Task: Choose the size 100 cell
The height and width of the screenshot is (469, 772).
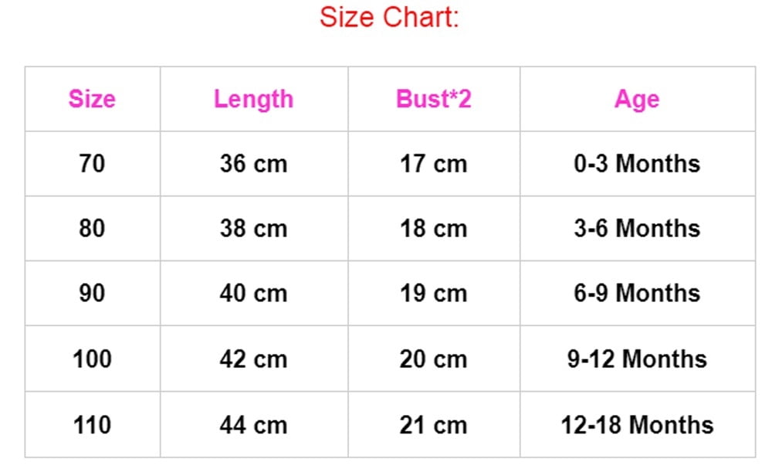Action: point(92,359)
